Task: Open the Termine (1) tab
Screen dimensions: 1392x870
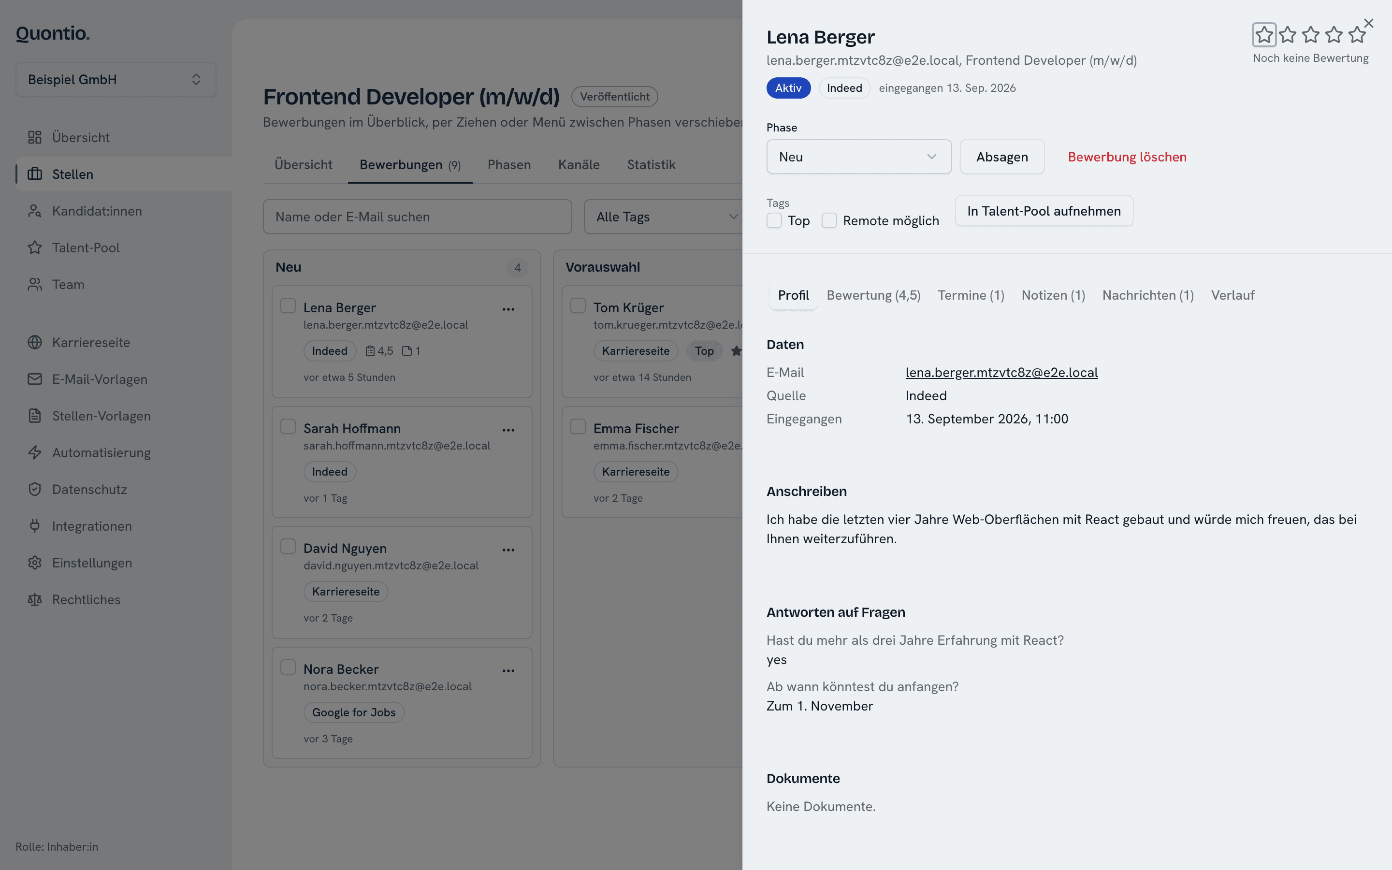Action: click(971, 295)
